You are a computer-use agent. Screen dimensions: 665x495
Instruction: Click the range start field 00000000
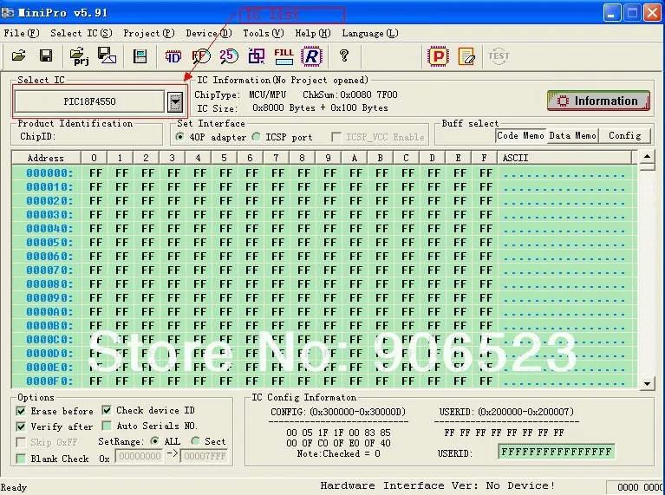139,456
